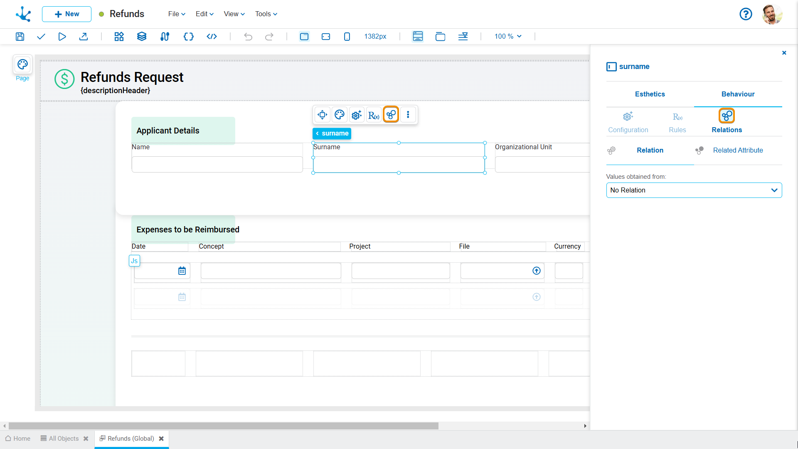Open the curly braces code icon
This screenshot has width=798, height=449.
(188, 37)
